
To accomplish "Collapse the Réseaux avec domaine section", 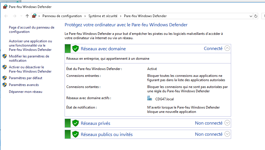I will pos(227,48).
